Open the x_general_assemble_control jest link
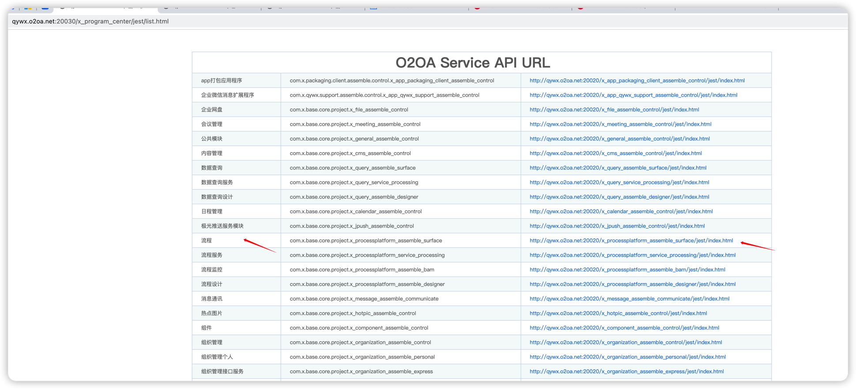This screenshot has height=389, width=856. click(619, 139)
